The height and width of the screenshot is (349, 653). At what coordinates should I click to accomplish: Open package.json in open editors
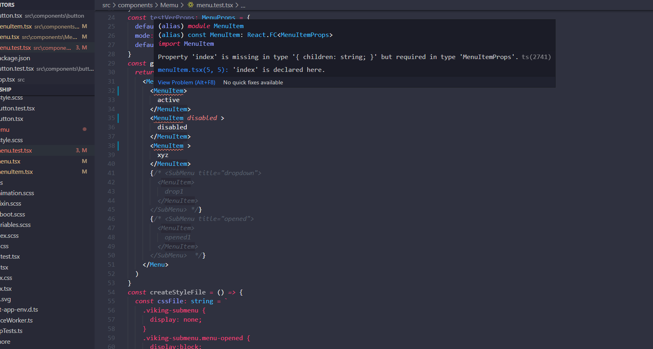(47, 58)
